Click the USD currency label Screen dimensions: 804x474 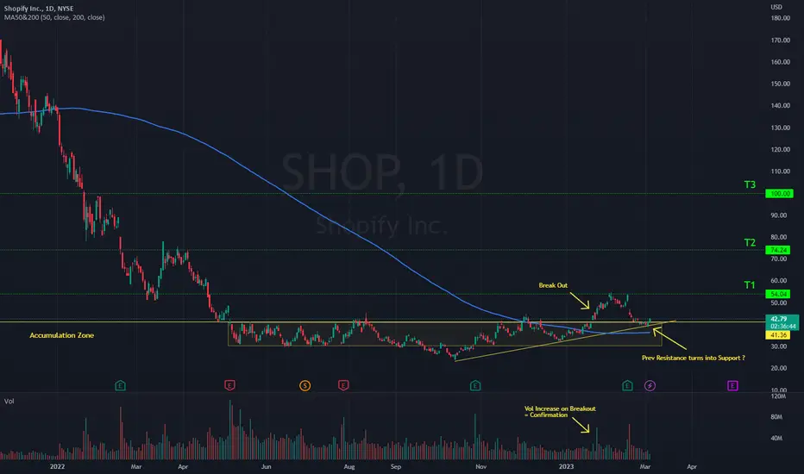click(776, 7)
